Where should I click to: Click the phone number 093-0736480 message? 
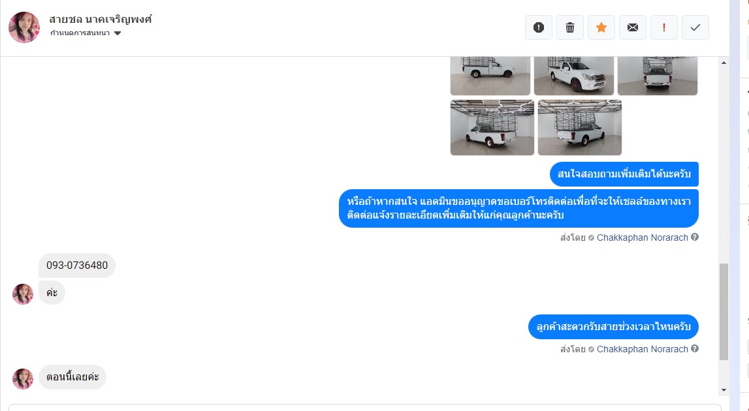(x=77, y=266)
